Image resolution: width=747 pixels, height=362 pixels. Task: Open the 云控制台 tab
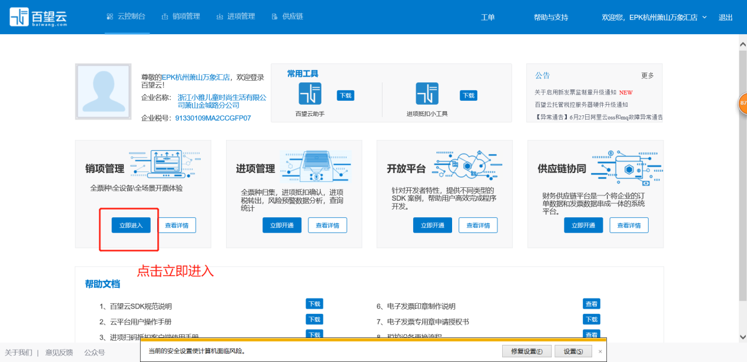[x=127, y=16]
